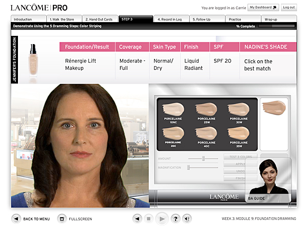Open help with the question mark icon
The width and height of the screenshot is (308, 228).
click(x=176, y=219)
